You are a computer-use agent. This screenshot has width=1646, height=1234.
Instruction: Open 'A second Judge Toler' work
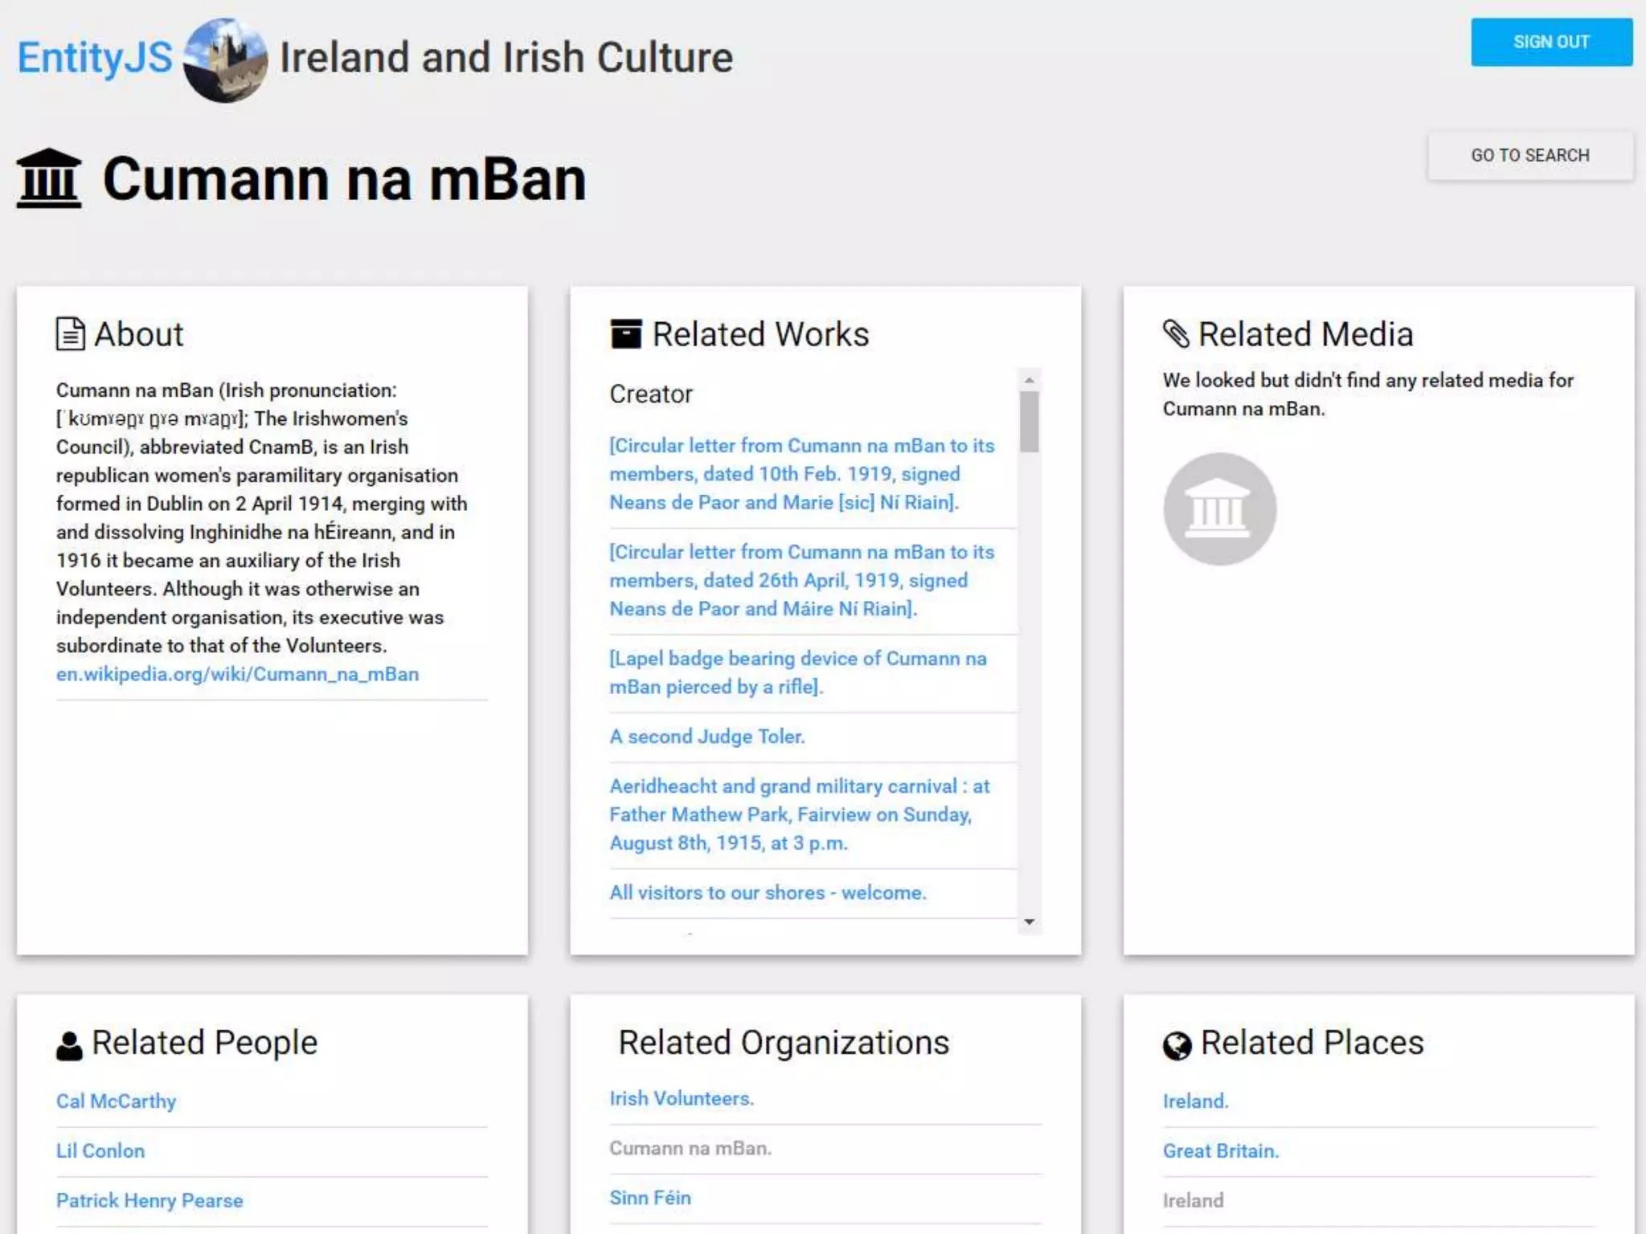coord(706,737)
